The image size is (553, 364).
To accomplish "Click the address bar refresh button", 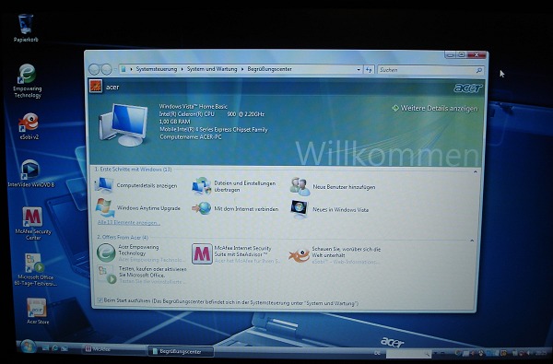I will point(369,70).
